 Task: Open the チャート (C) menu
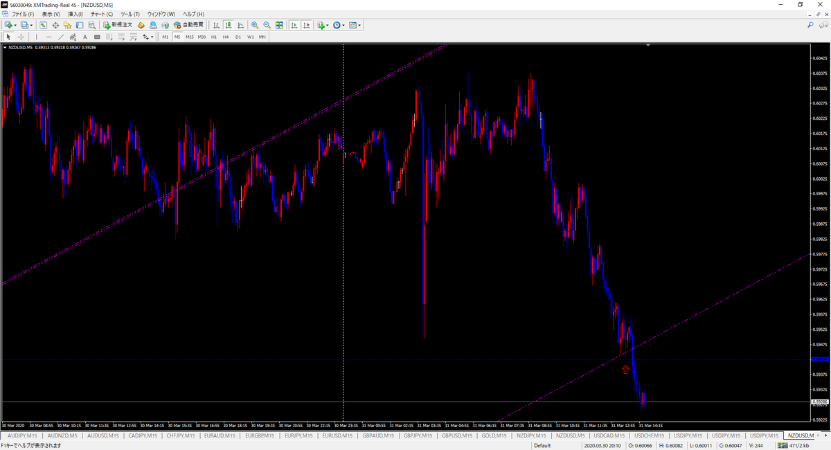click(x=102, y=14)
